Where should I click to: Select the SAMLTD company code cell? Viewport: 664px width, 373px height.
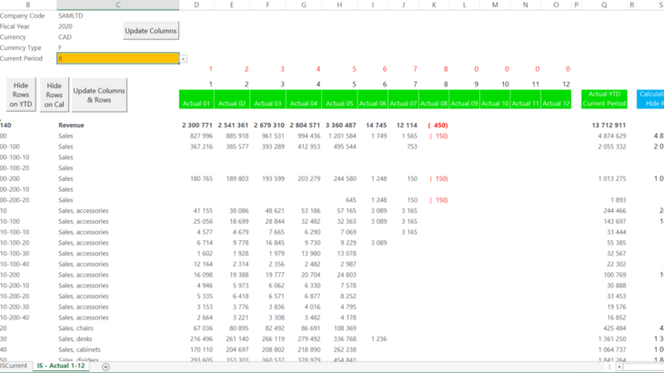pos(71,15)
